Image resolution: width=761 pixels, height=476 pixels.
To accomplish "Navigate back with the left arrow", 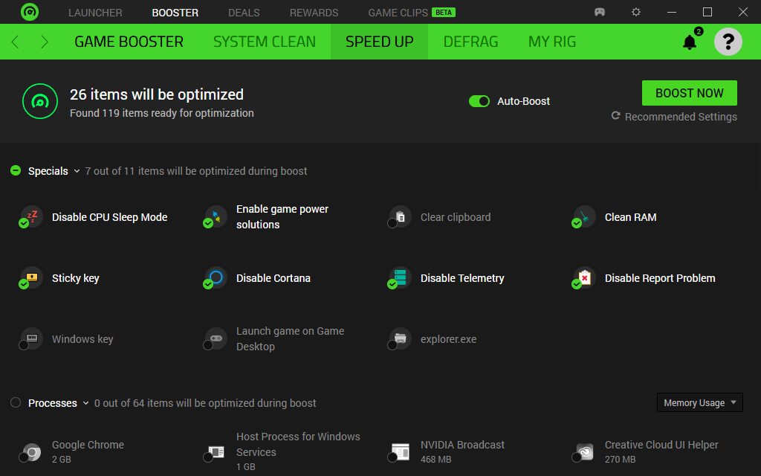I will [x=15, y=42].
